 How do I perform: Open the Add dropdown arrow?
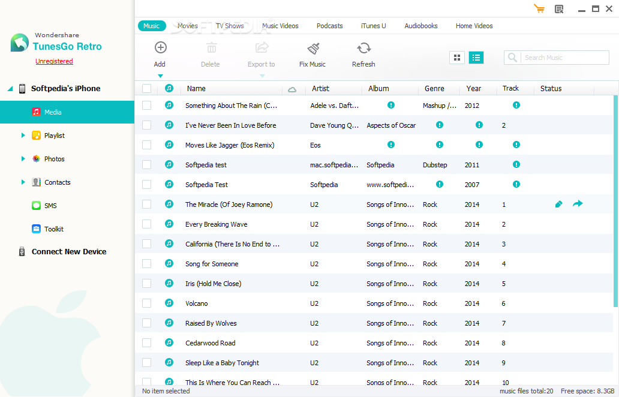click(x=160, y=76)
